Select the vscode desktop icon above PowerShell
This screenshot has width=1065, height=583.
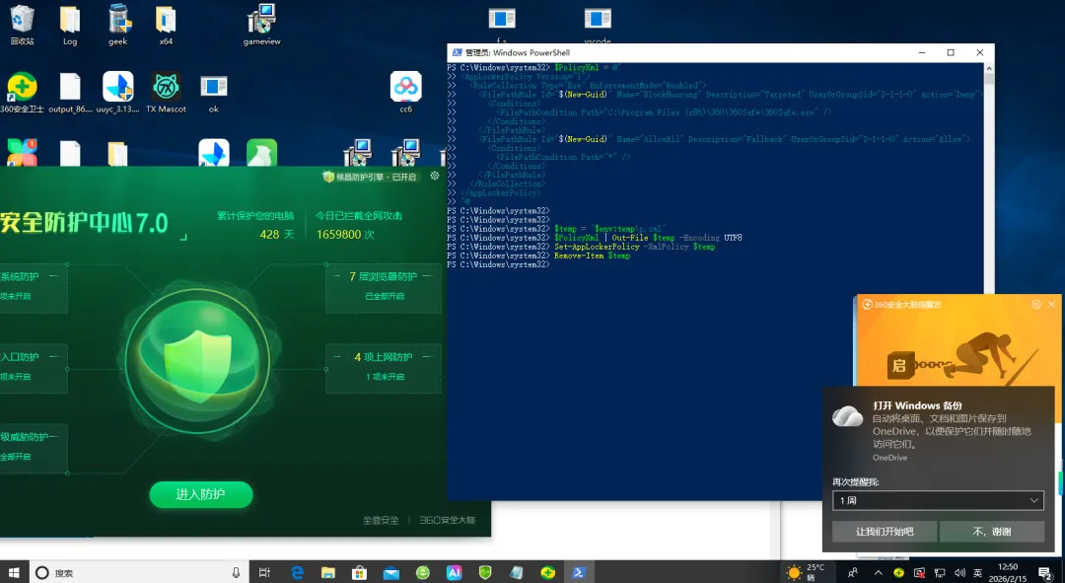(x=598, y=25)
